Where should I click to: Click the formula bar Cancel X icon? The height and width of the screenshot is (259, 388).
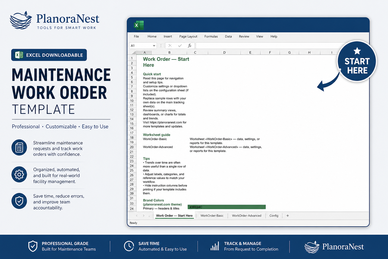click(170, 46)
